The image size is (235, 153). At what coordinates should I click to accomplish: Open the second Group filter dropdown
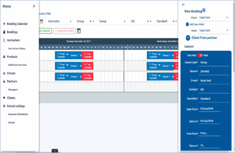(x=112, y=21)
